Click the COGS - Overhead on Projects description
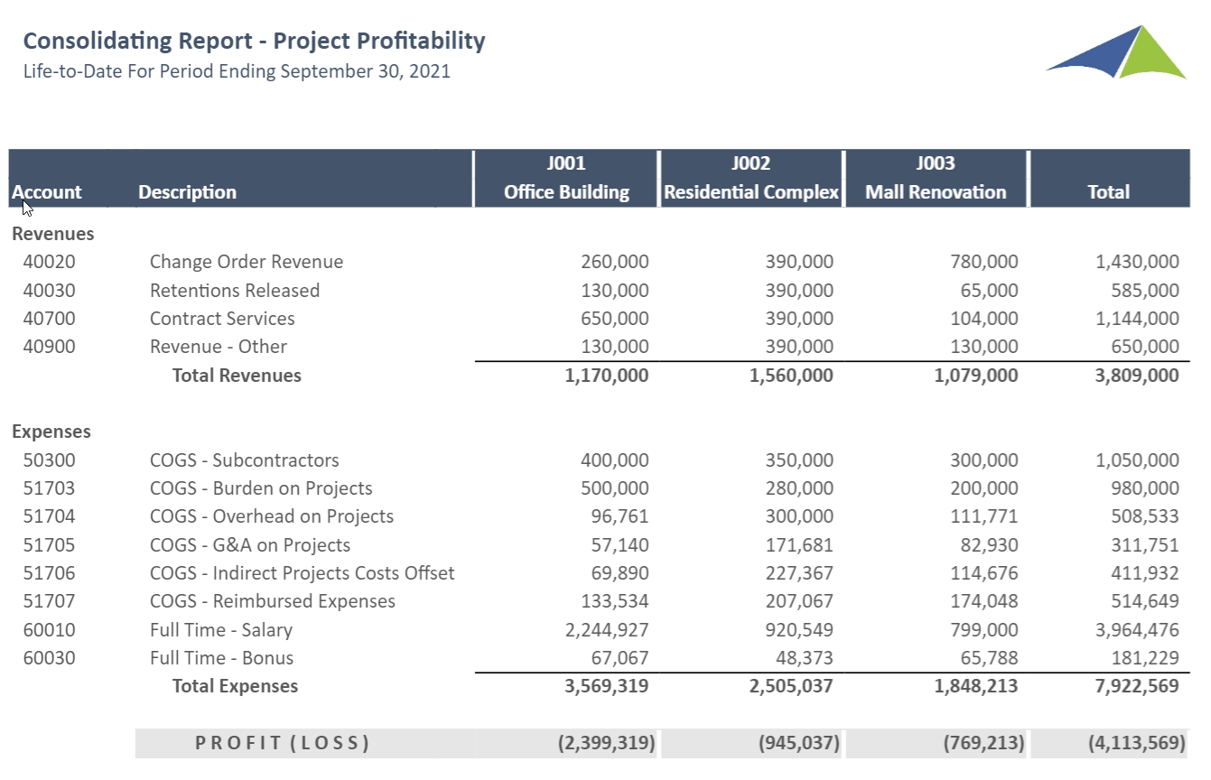Image resolution: width=1211 pixels, height=780 pixels. (x=272, y=516)
